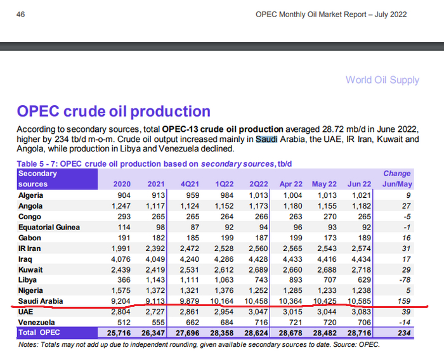Click Gabon's May 22 value 173
This screenshot has height=355, width=444.
tap(330, 238)
